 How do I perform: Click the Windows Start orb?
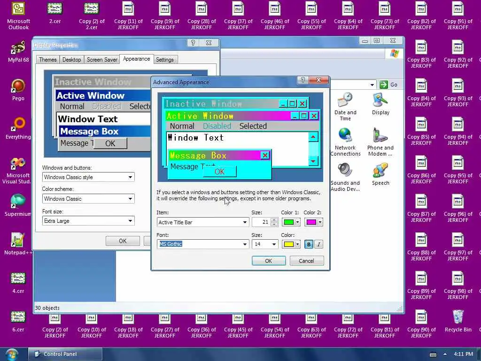pyautogui.click(x=11, y=354)
